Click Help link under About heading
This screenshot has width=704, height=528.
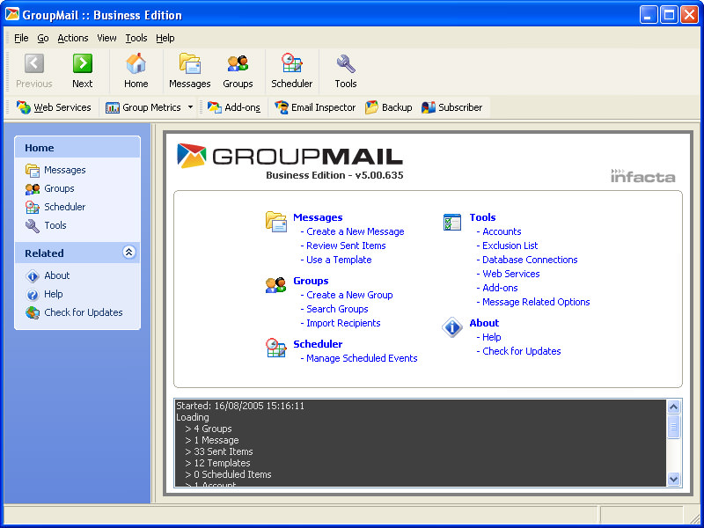492,337
